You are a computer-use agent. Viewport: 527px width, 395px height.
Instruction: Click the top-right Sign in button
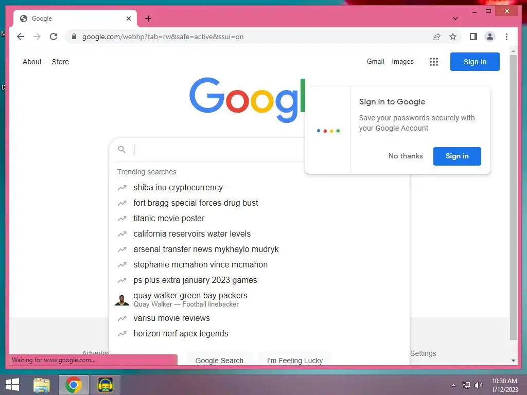(475, 62)
